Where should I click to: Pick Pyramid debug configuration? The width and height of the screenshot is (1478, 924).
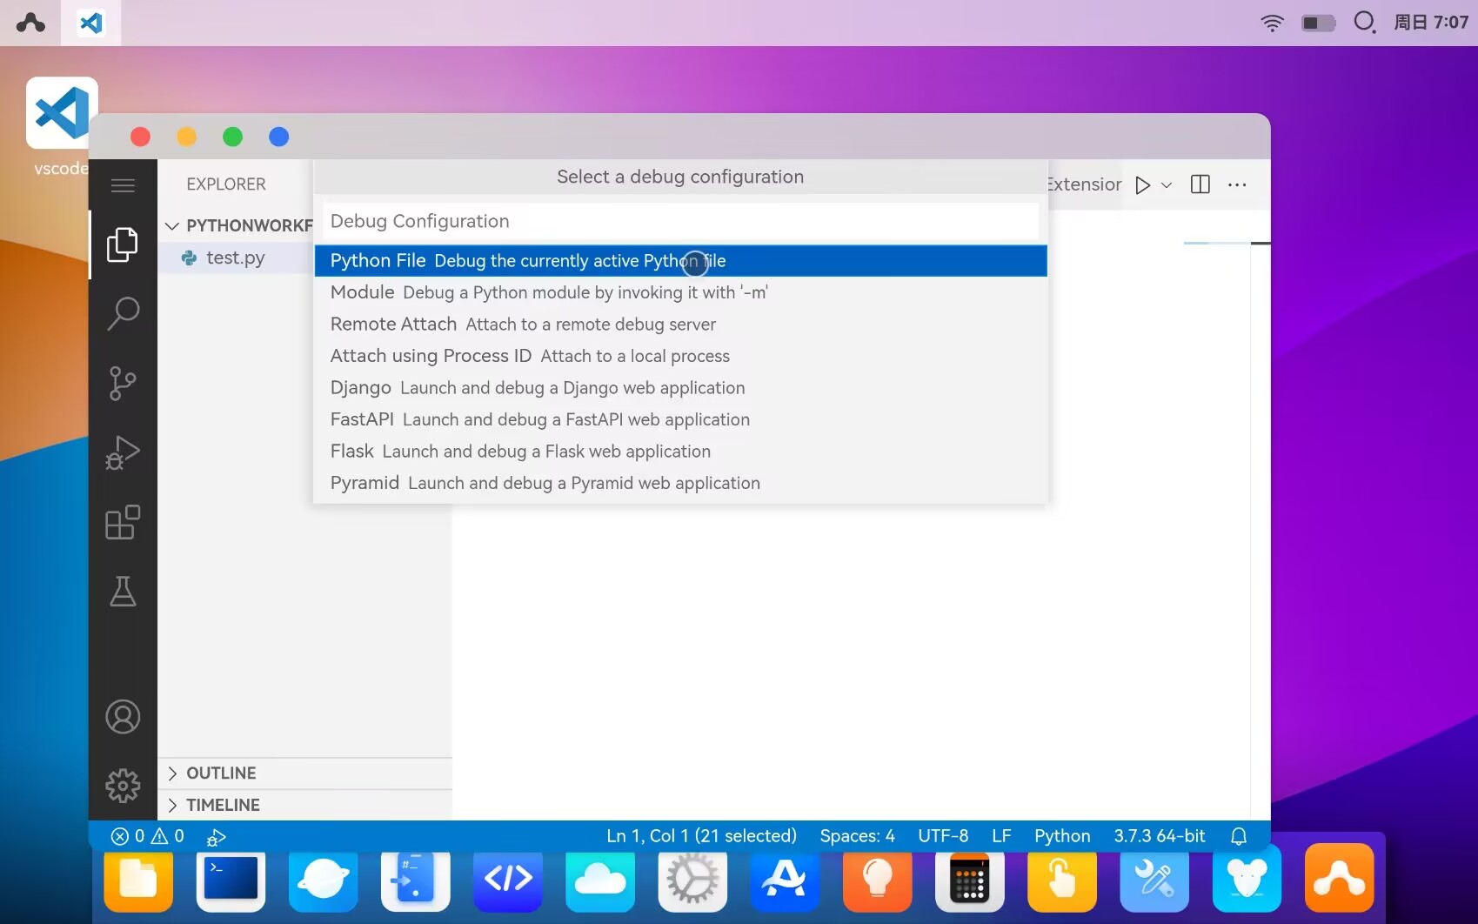(680, 483)
